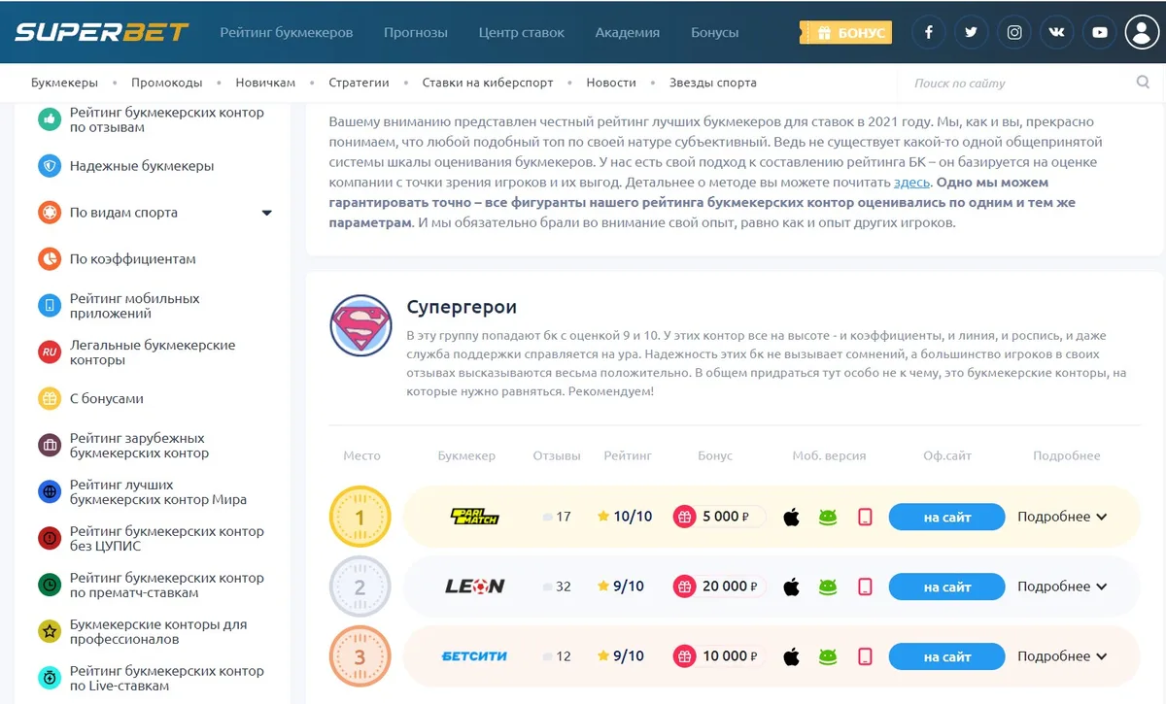Open Прогнозы top menu item
Image resolution: width=1166 pixels, height=704 pixels.
click(416, 32)
